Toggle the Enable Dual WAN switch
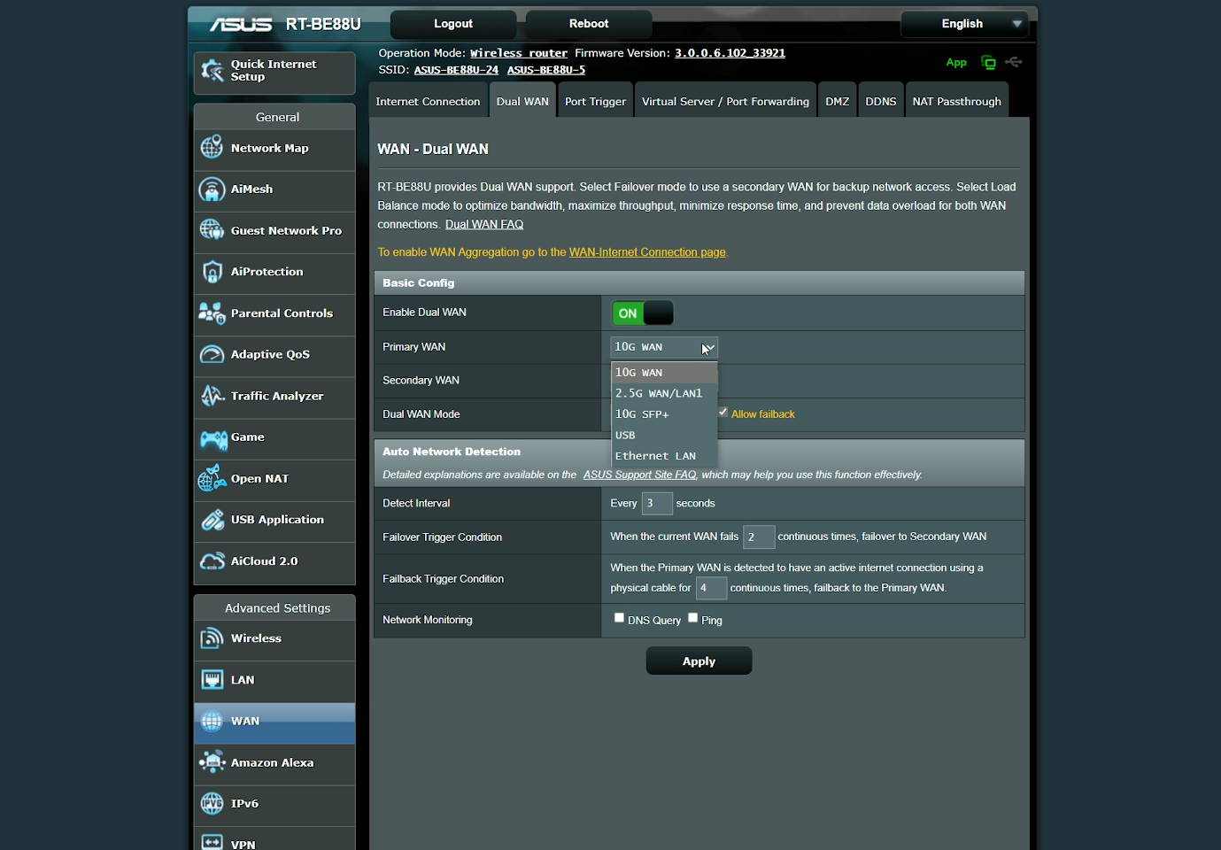Viewport: 1221px width, 850px height. click(643, 313)
